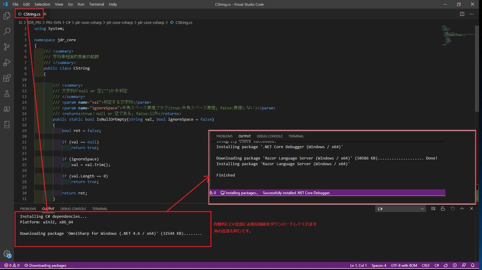
Task: Click the info circle status bar icon
Action: (x=454, y=265)
